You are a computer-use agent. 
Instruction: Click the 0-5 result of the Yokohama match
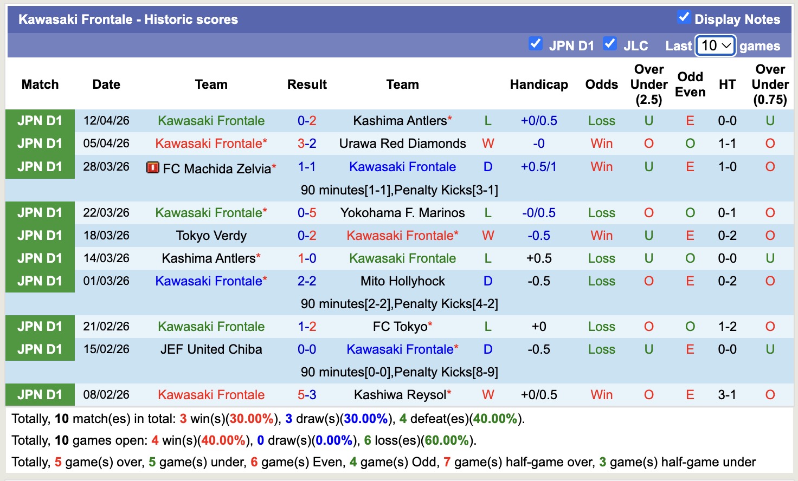(307, 212)
